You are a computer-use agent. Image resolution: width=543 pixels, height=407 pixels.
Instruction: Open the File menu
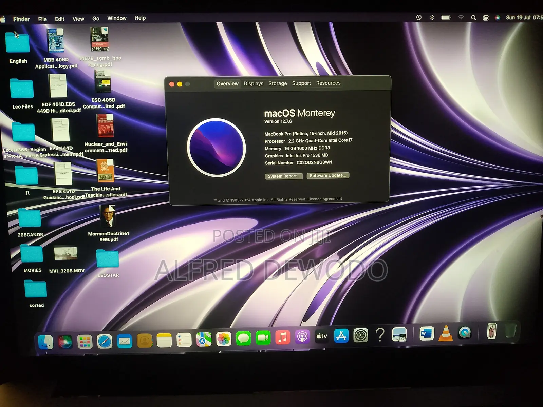(42, 19)
